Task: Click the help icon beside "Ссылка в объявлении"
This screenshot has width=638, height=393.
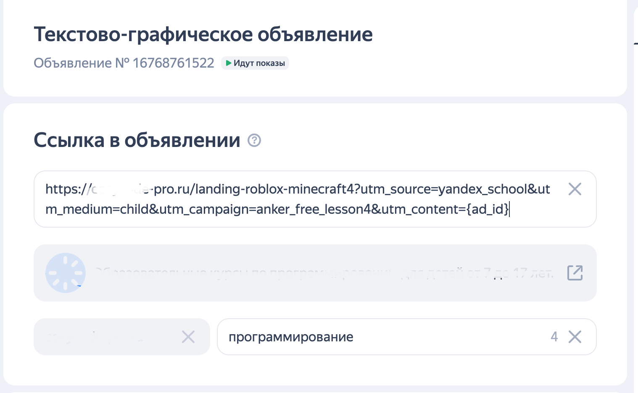Action: point(254,140)
